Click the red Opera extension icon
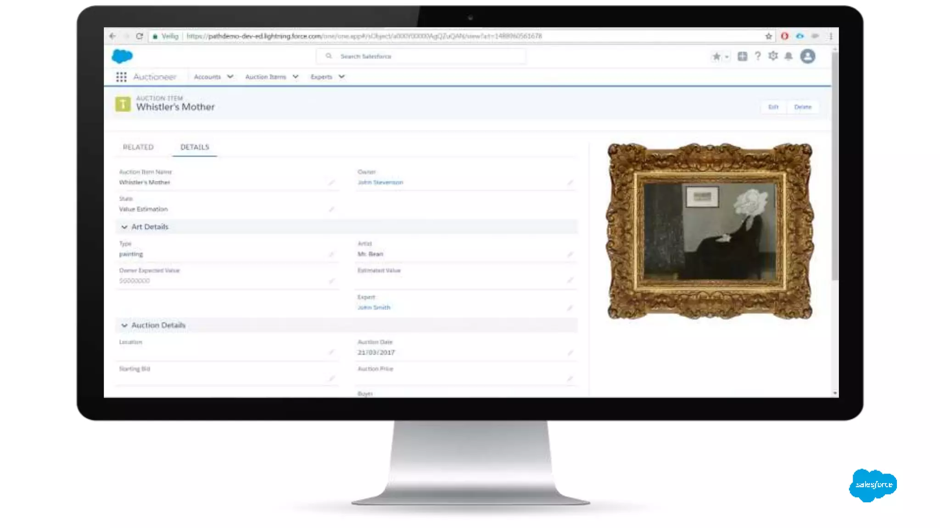Image resolution: width=940 pixels, height=528 pixels. tap(784, 36)
